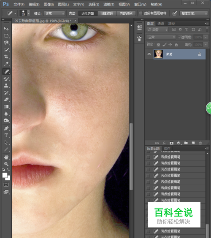The image size is (211, 238).
Task: Toggle lock image pixels brush icon
Action: 165,45
